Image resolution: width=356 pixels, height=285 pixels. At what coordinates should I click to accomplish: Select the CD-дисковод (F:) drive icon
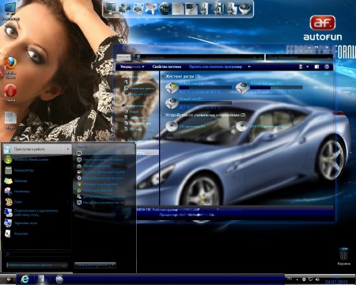172,126
